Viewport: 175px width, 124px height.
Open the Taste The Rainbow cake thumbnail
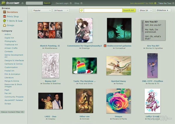pos(85,66)
